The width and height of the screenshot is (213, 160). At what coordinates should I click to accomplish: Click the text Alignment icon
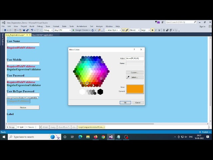click(171, 30)
